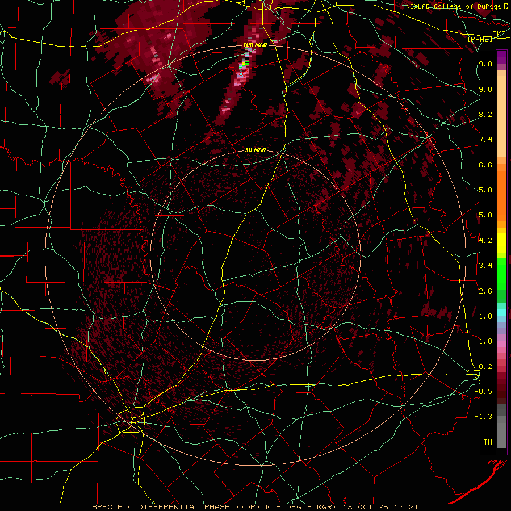The height and width of the screenshot is (511, 511).
Task: Click the 1.8 value on the color scale
Action: pos(485,316)
